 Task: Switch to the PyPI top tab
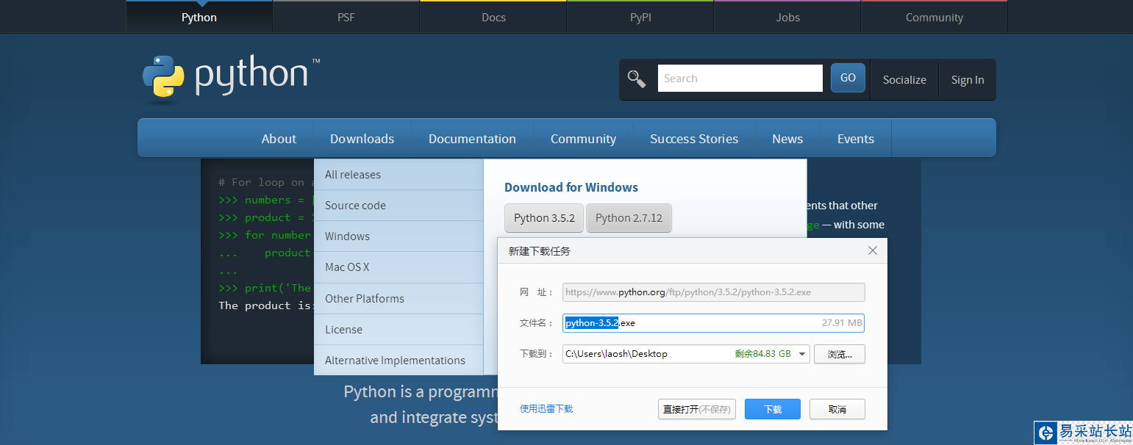click(x=640, y=18)
